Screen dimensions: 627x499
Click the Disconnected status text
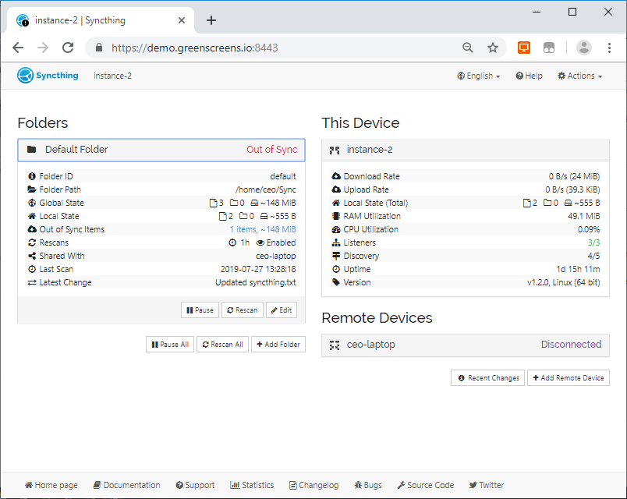click(571, 345)
